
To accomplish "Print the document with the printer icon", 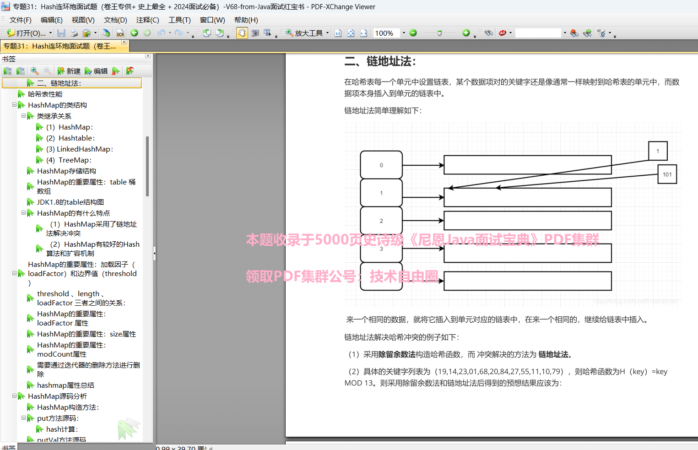I will tap(74, 33).
